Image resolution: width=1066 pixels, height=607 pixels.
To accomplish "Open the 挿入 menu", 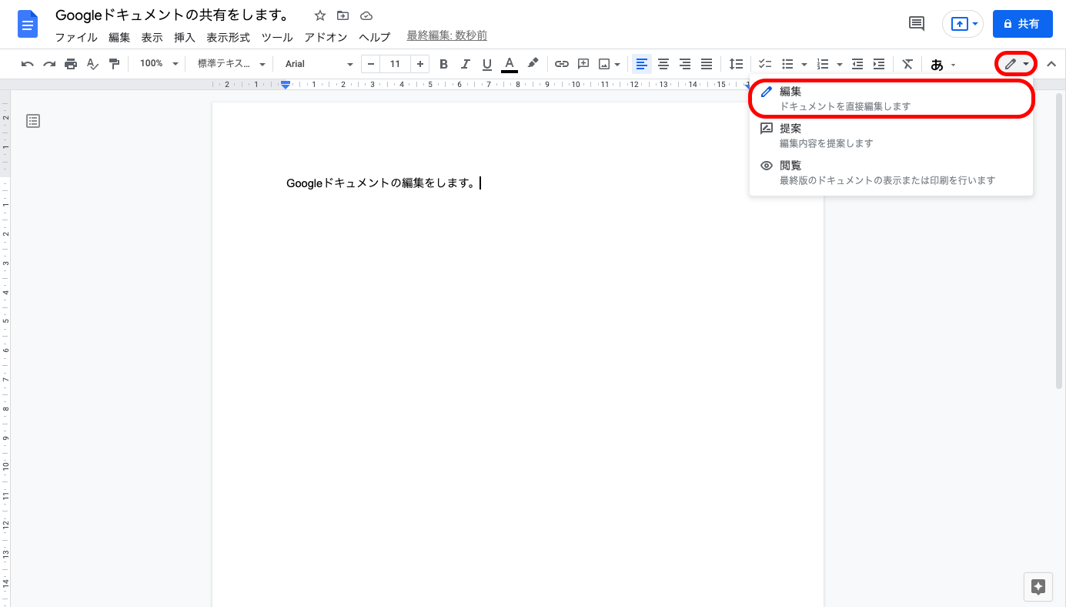I will point(185,37).
